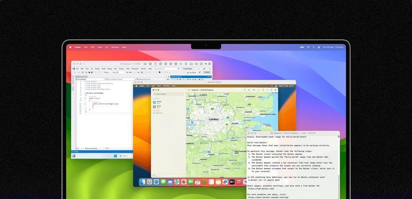The height and width of the screenshot is (199, 412).
Task: Click the Wi-Fi status icon in the menu bar
Action: (309, 47)
